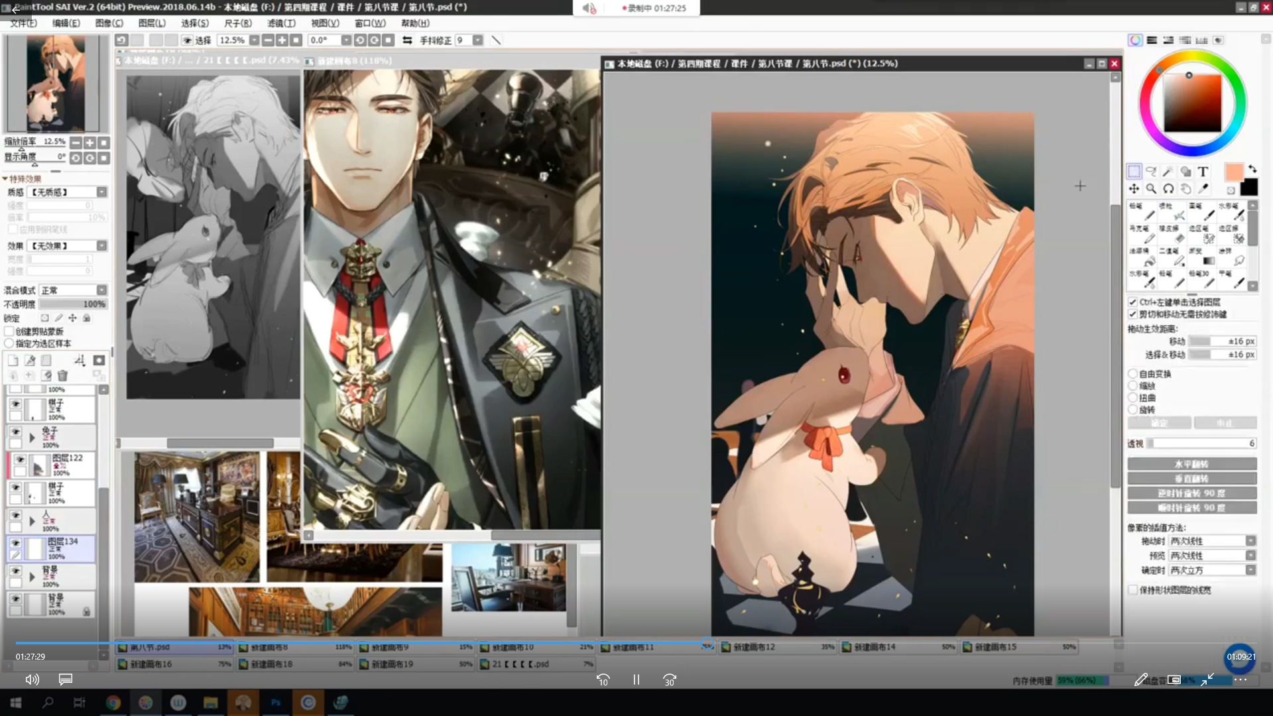Hide the 兔子 layer group via eye icon
Viewport: 1273px width, 716px height.
point(15,432)
